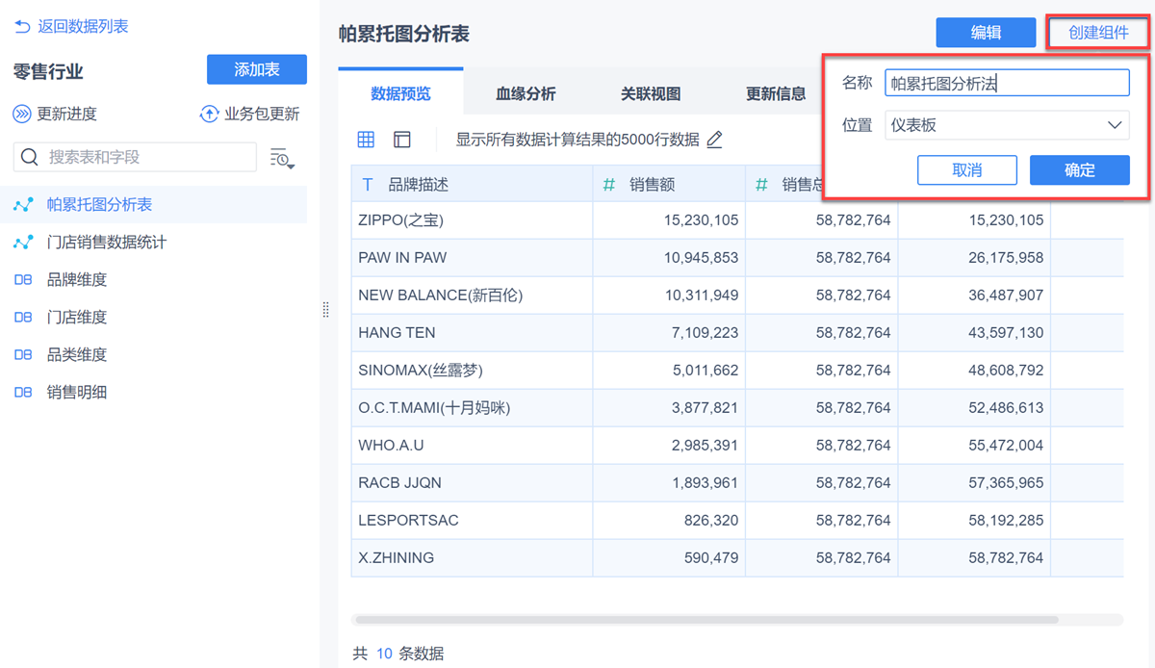Switch to the layout view icon

click(x=402, y=140)
